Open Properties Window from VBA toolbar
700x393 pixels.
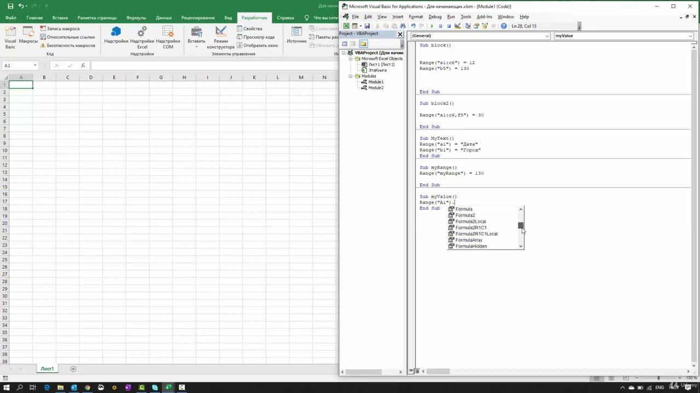476,26
